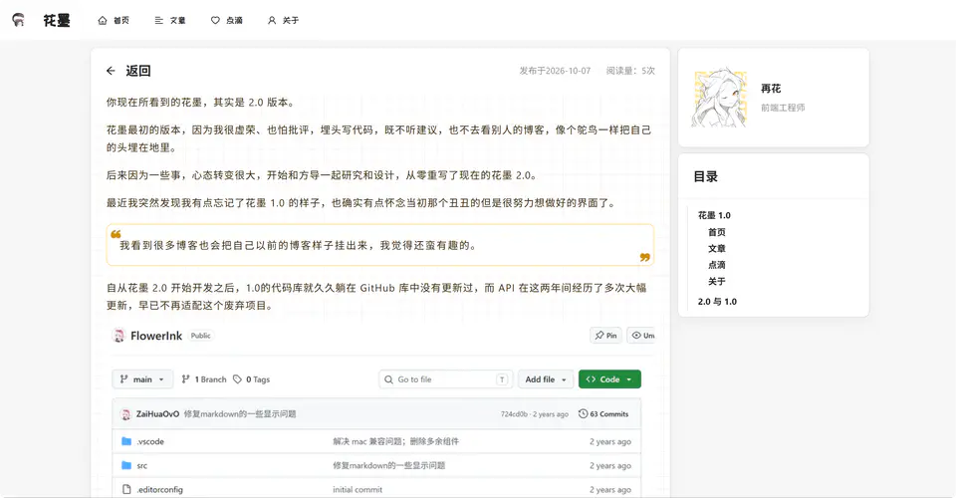Click the author name 再花
Image resolution: width=956 pixels, height=498 pixels.
pos(771,89)
